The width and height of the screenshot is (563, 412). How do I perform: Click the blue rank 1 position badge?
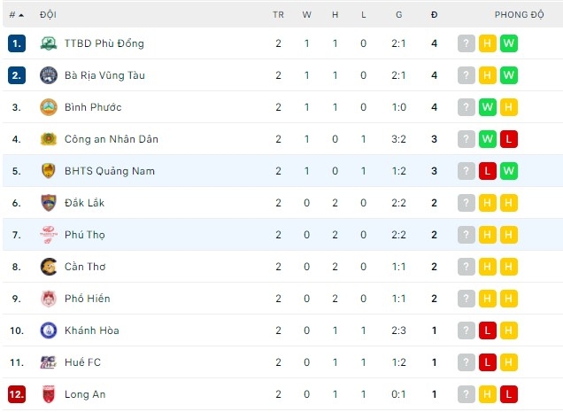(17, 43)
